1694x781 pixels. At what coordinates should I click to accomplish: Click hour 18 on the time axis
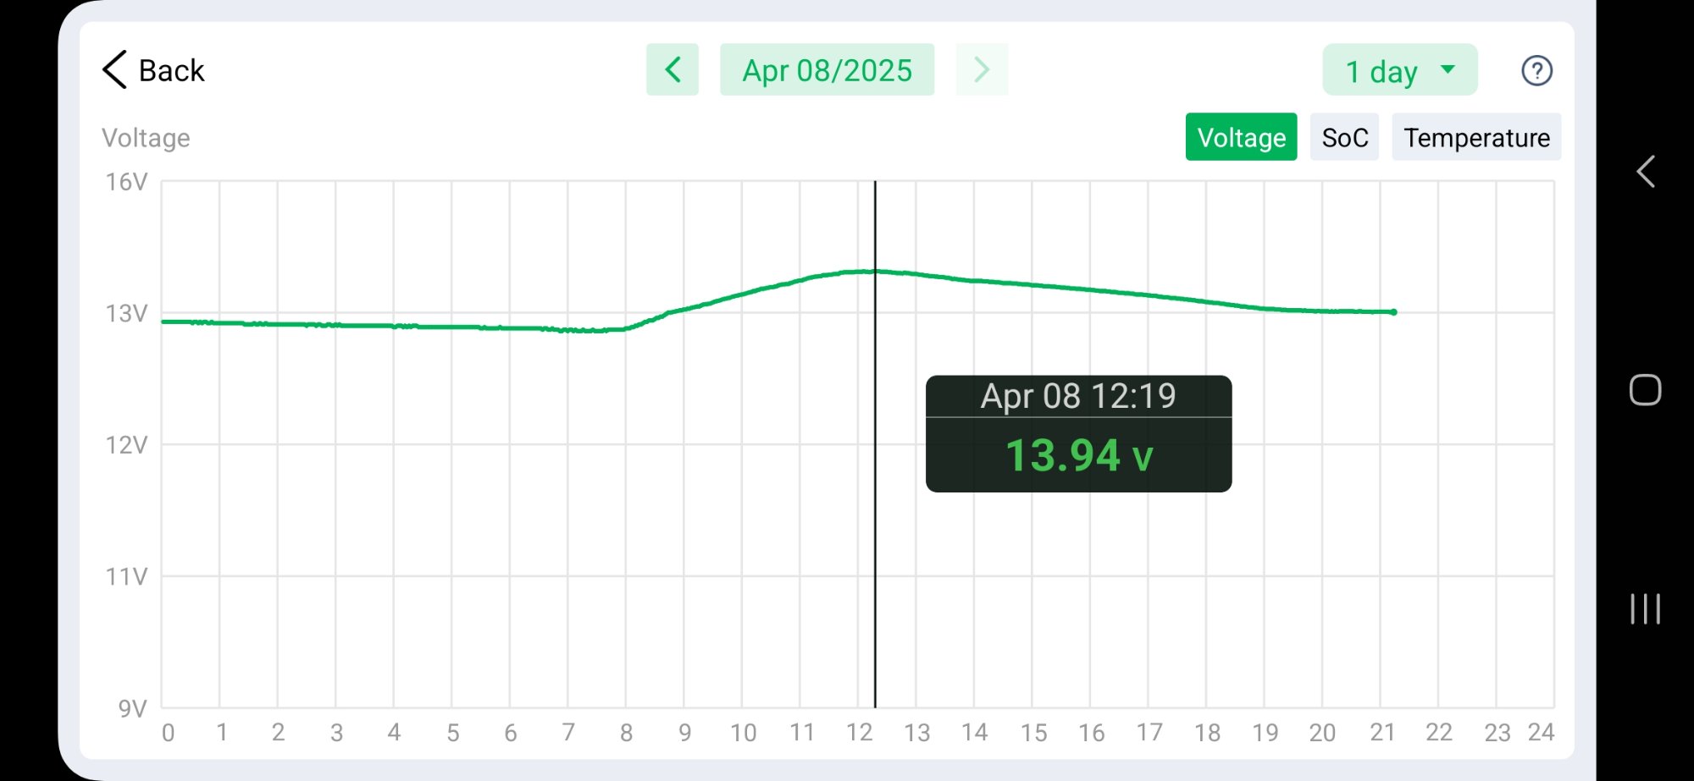point(1207,733)
